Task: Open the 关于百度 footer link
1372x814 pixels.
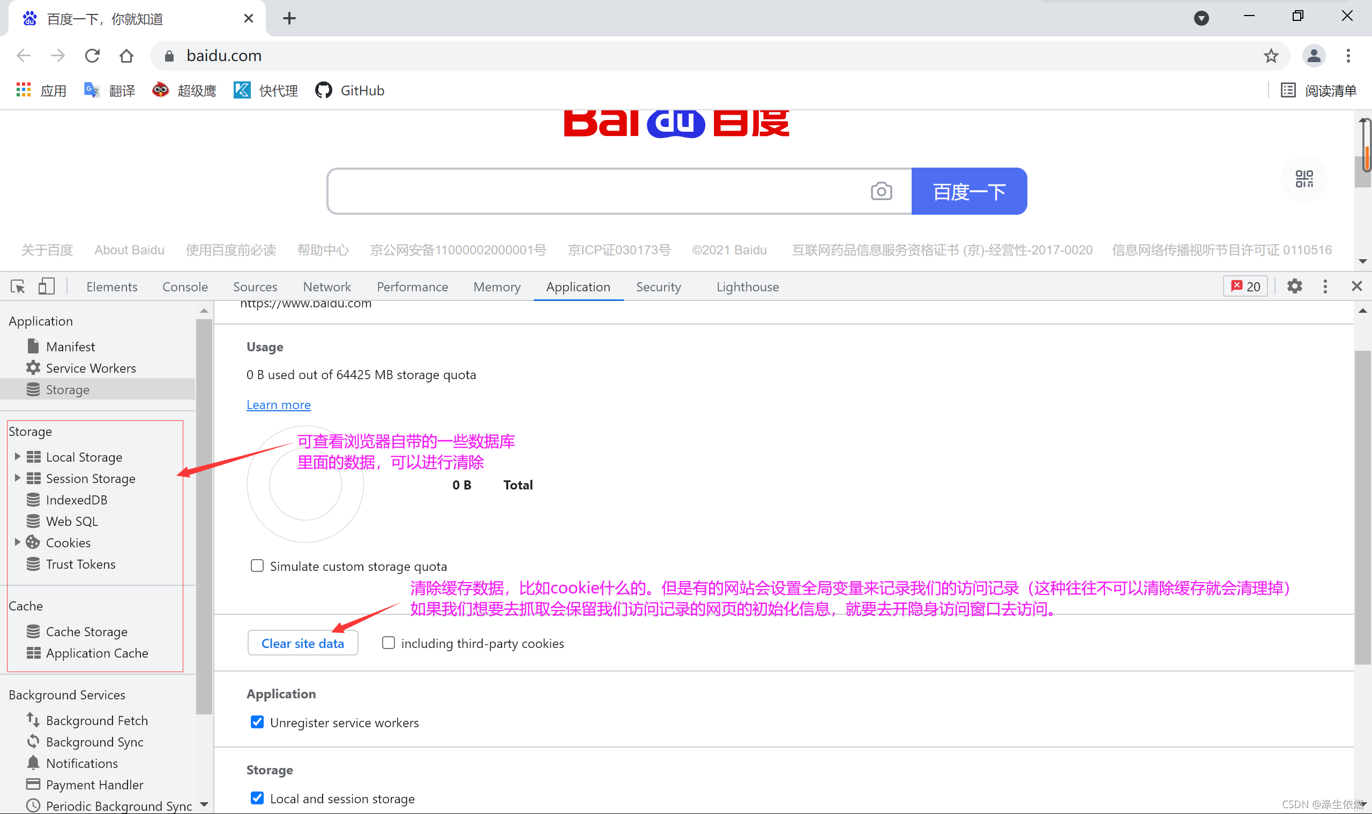Action: pos(47,250)
